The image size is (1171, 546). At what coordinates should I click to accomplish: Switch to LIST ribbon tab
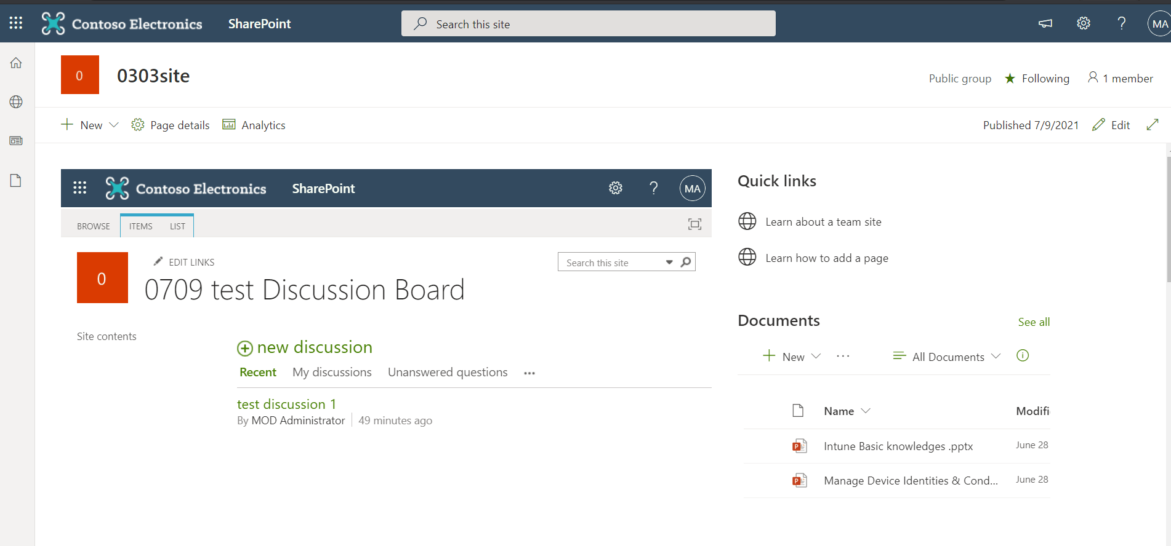pos(178,226)
